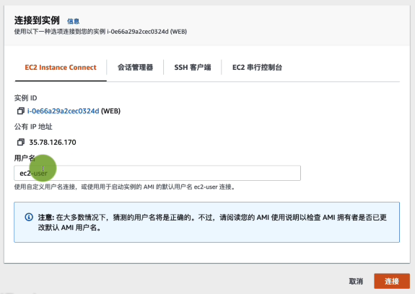
Task: Click the 实例 ID label
Action: [x=26, y=98]
